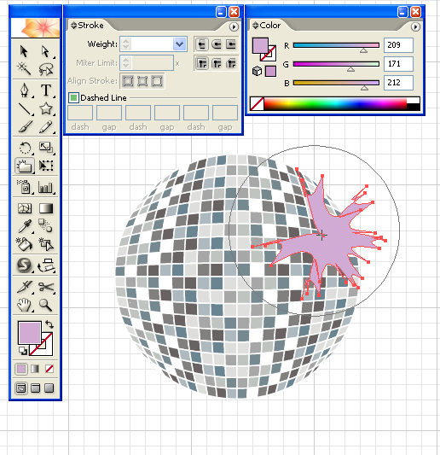The width and height of the screenshot is (440, 455).
Task: Toggle Projecting Cap stroke option
Action: [231, 44]
